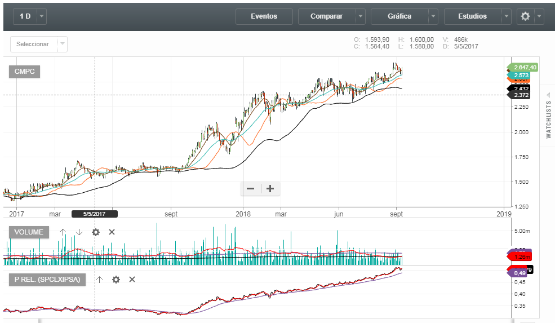Click the Seleccionar dropdown arrow
The width and height of the screenshot is (555, 323).
(x=63, y=45)
